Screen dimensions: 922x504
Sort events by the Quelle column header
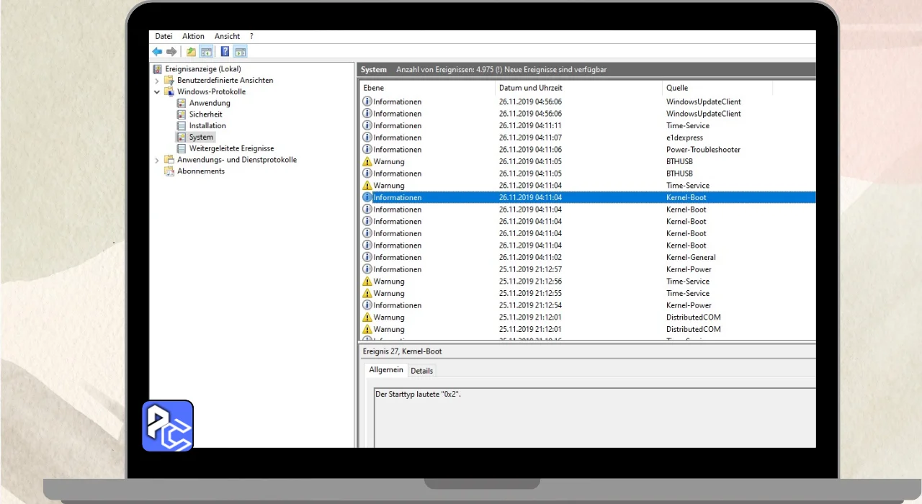point(677,88)
